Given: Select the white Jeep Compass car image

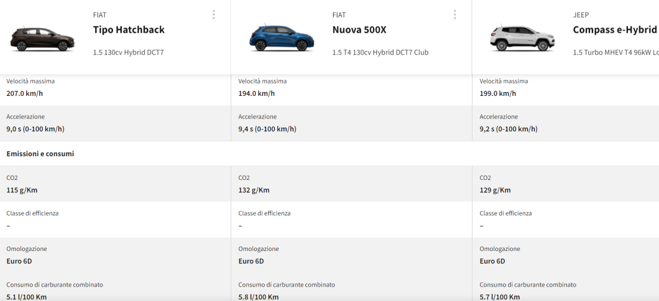Looking at the screenshot, I should click(x=522, y=38).
